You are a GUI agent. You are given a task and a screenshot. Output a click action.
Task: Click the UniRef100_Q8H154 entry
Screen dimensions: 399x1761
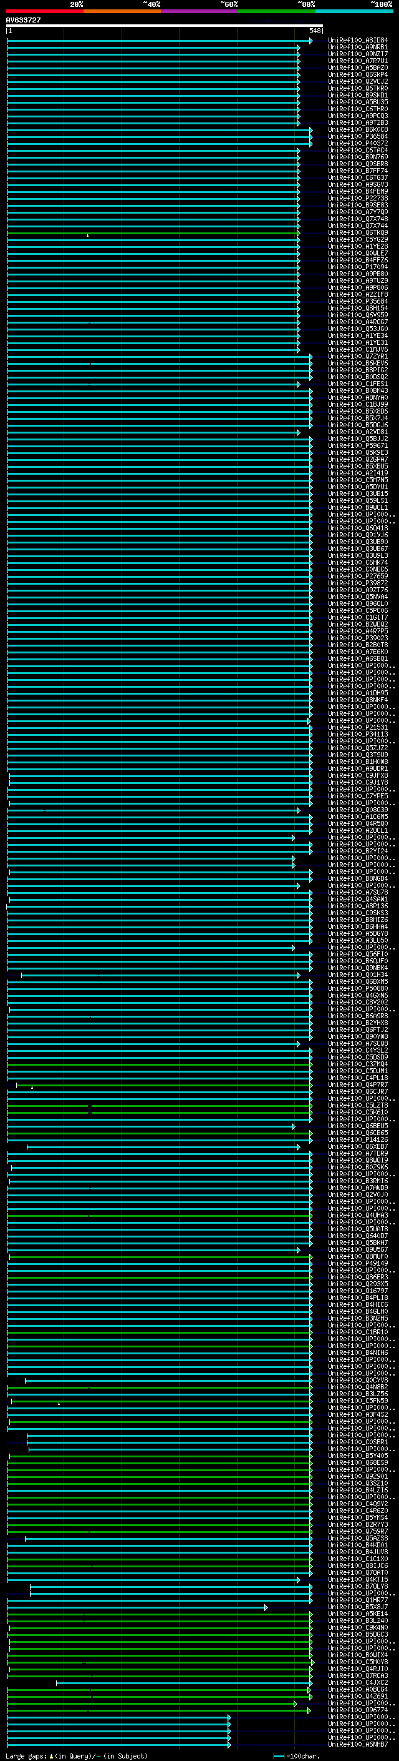358,309
